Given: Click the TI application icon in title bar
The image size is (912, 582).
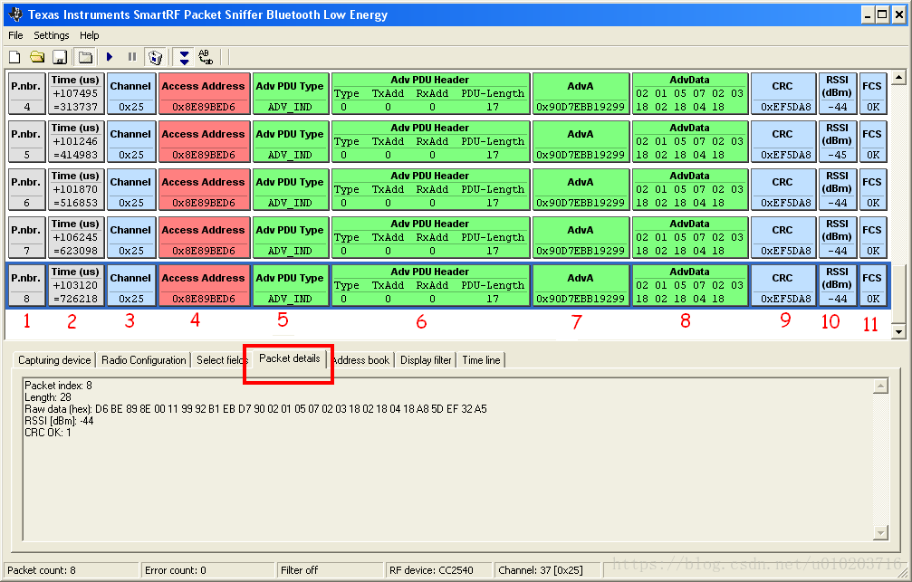Looking at the screenshot, I should point(15,14).
